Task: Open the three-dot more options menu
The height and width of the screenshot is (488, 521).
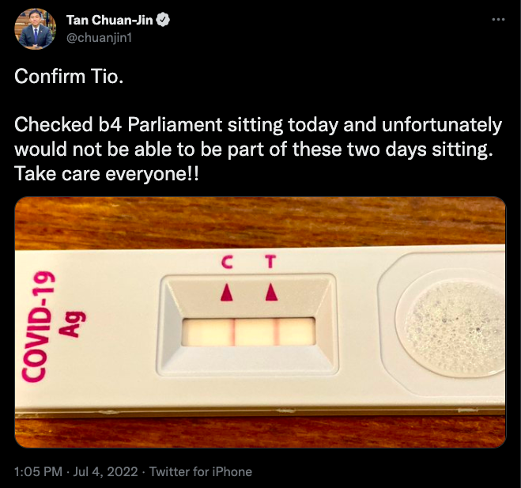Action: coord(498,20)
